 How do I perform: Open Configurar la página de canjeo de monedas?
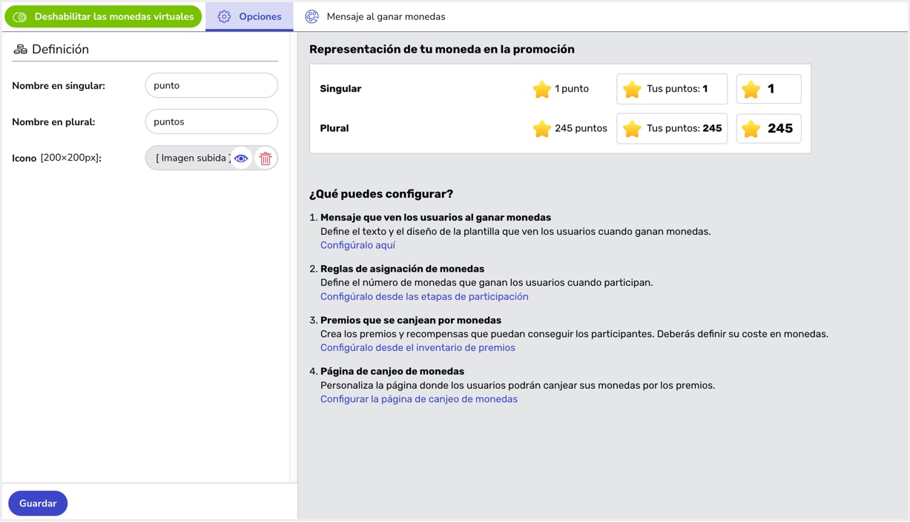coord(419,399)
